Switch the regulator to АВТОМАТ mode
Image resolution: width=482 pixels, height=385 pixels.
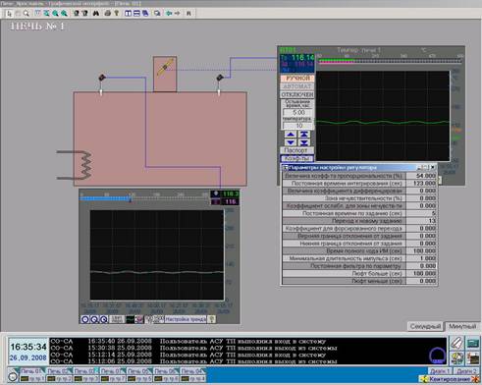pos(297,86)
